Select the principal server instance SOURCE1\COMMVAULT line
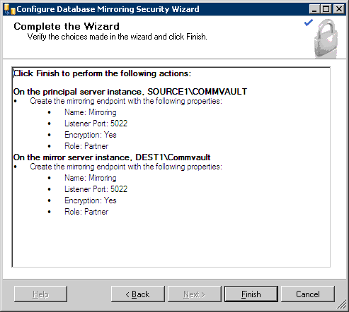349x312 pixels. pos(130,92)
